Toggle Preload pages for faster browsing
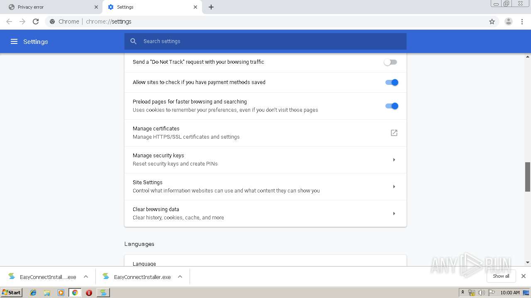The width and height of the screenshot is (531, 298). click(392, 106)
